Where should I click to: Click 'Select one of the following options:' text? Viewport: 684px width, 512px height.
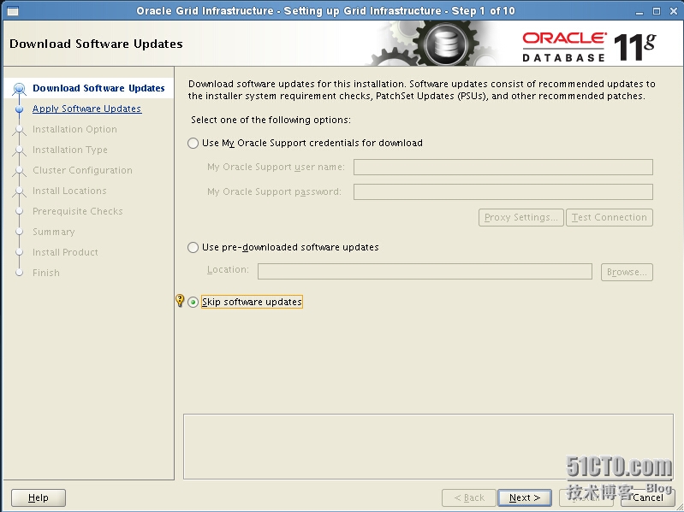(271, 120)
